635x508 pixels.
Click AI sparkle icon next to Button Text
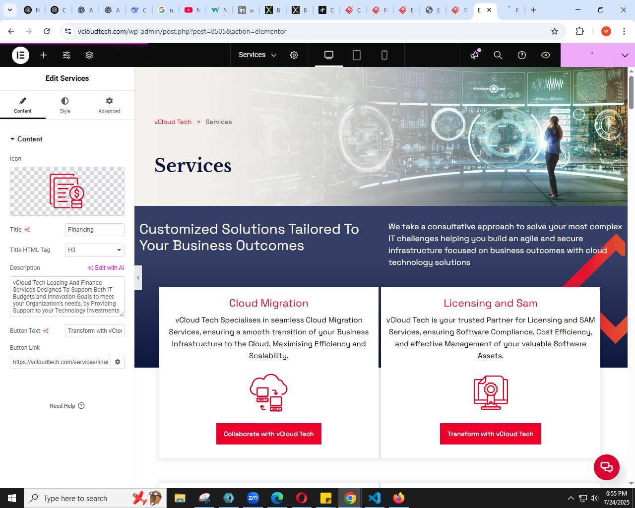click(46, 331)
